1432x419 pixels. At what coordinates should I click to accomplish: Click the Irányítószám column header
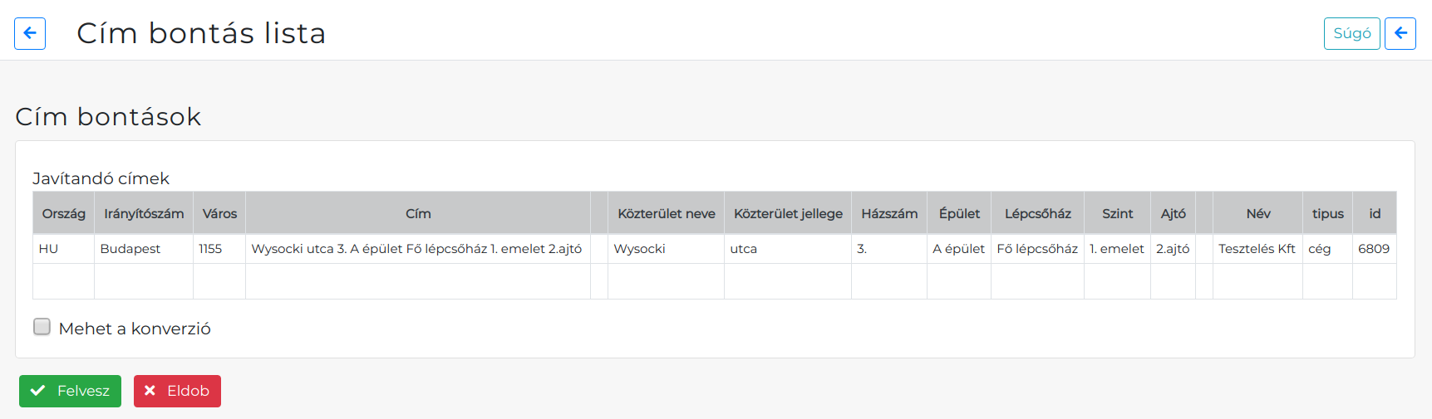(x=144, y=213)
